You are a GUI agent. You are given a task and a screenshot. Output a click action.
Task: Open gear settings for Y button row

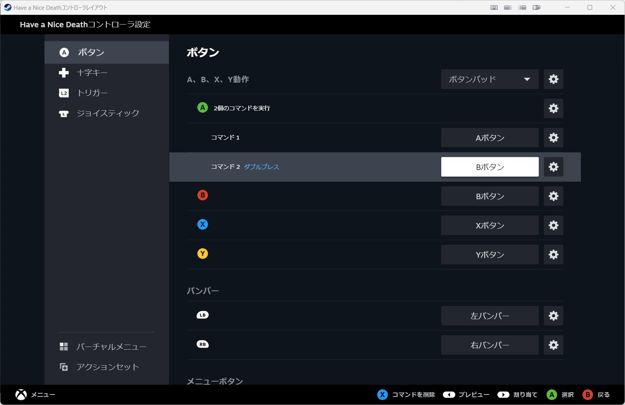pyautogui.click(x=553, y=255)
